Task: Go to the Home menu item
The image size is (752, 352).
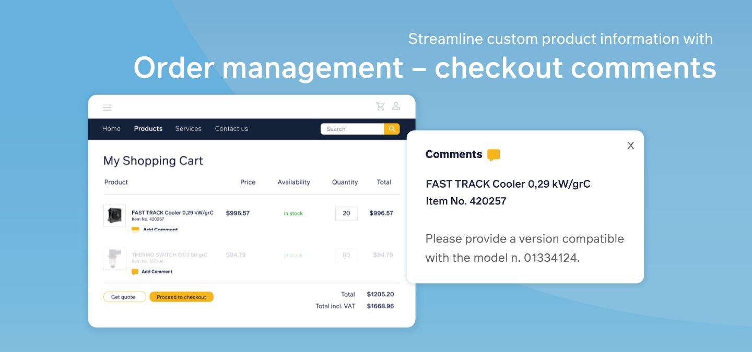Action: [x=111, y=129]
